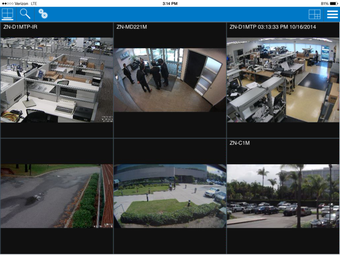Open the ZN-C1M parking lot feed

coord(283,196)
